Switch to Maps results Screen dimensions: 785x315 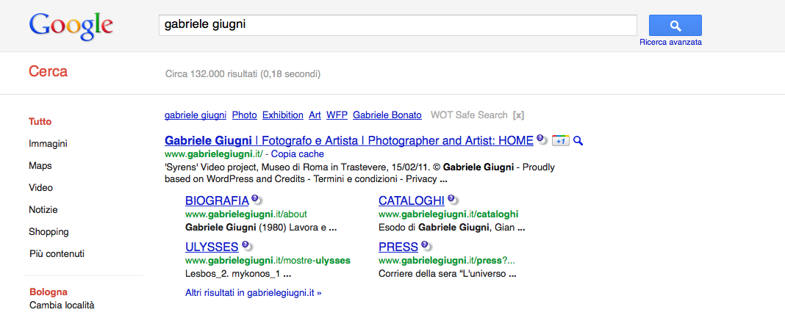click(40, 165)
